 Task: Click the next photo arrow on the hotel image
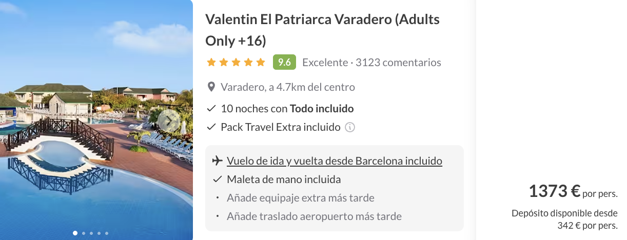pyautogui.click(x=169, y=121)
